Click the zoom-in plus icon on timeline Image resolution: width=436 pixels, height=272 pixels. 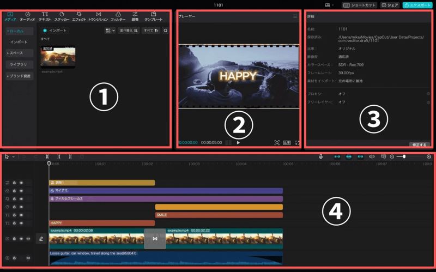[x=429, y=156]
